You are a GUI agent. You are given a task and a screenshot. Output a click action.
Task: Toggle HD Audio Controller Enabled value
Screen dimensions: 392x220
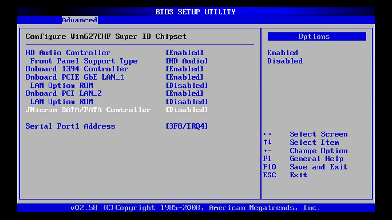tap(185, 53)
